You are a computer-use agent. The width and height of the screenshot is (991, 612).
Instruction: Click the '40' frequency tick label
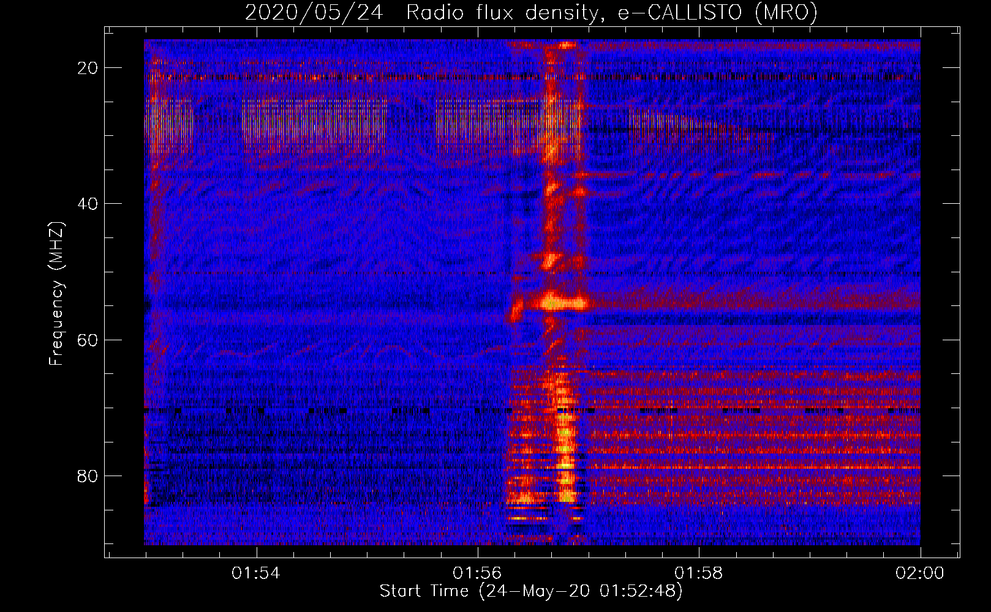[x=88, y=204]
